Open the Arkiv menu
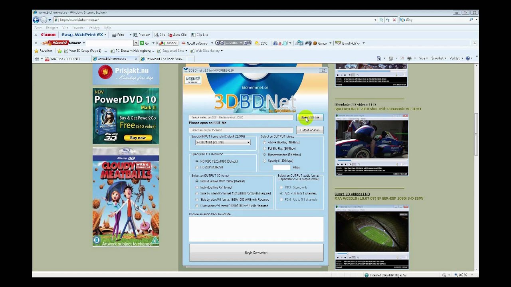 tap(38, 28)
